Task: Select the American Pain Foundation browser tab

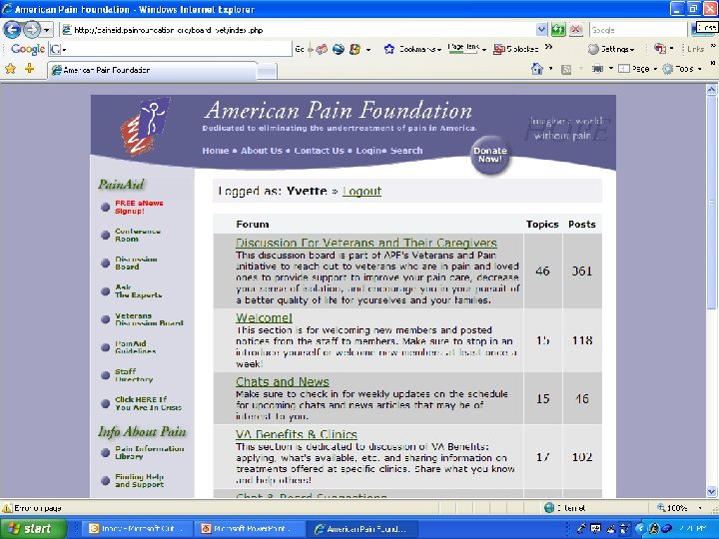Action: click(152, 70)
